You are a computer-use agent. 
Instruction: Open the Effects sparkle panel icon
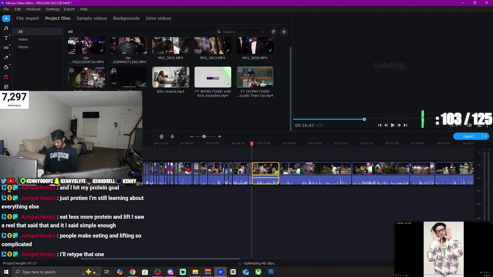click(6, 57)
